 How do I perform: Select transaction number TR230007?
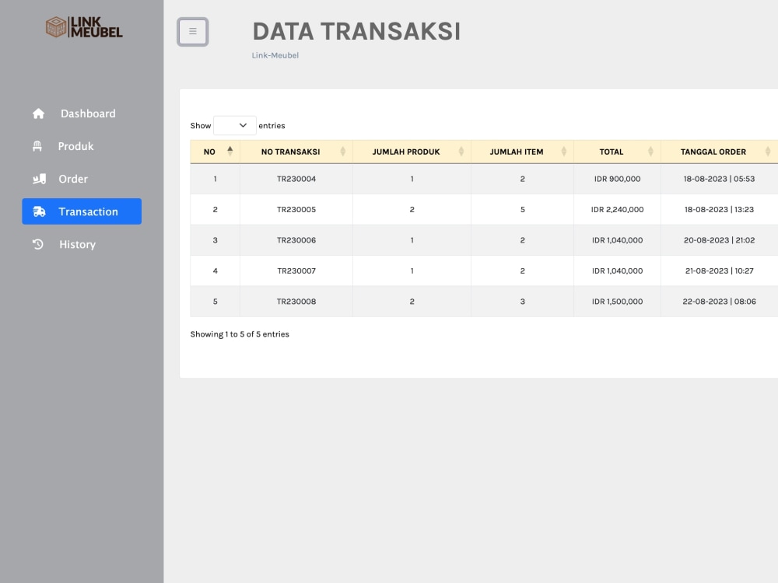click(296, 271)
